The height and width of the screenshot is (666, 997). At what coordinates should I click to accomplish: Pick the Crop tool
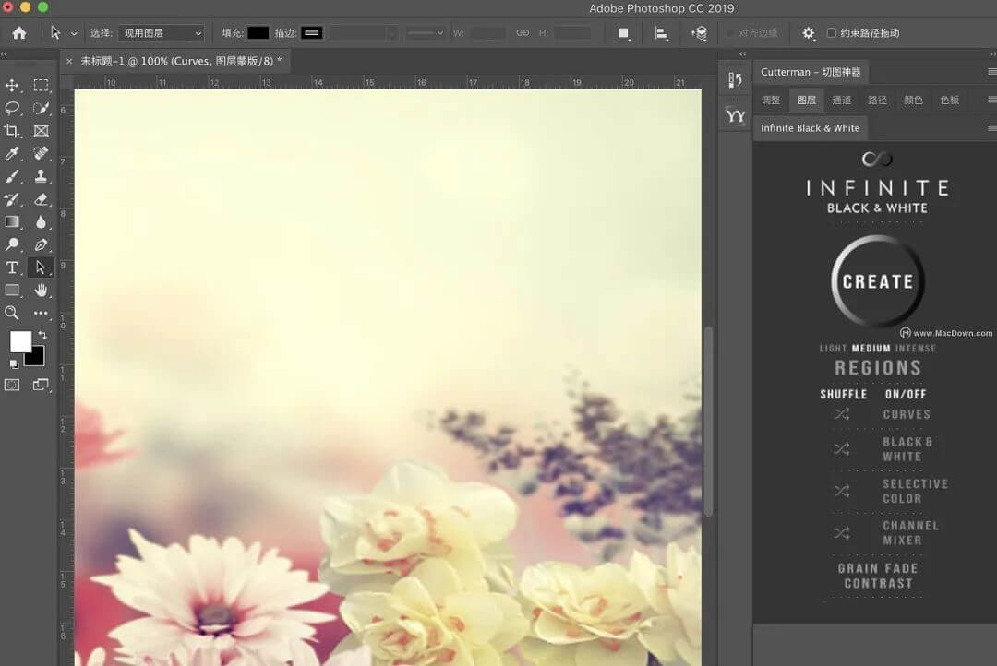12,131
